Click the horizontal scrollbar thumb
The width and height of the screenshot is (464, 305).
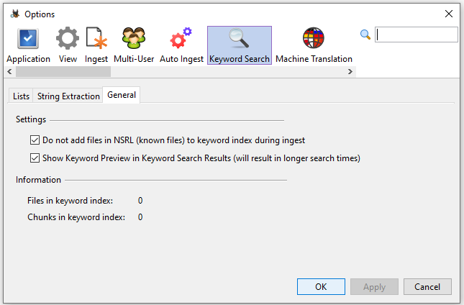pyautogui.click(x=63, y=72)
